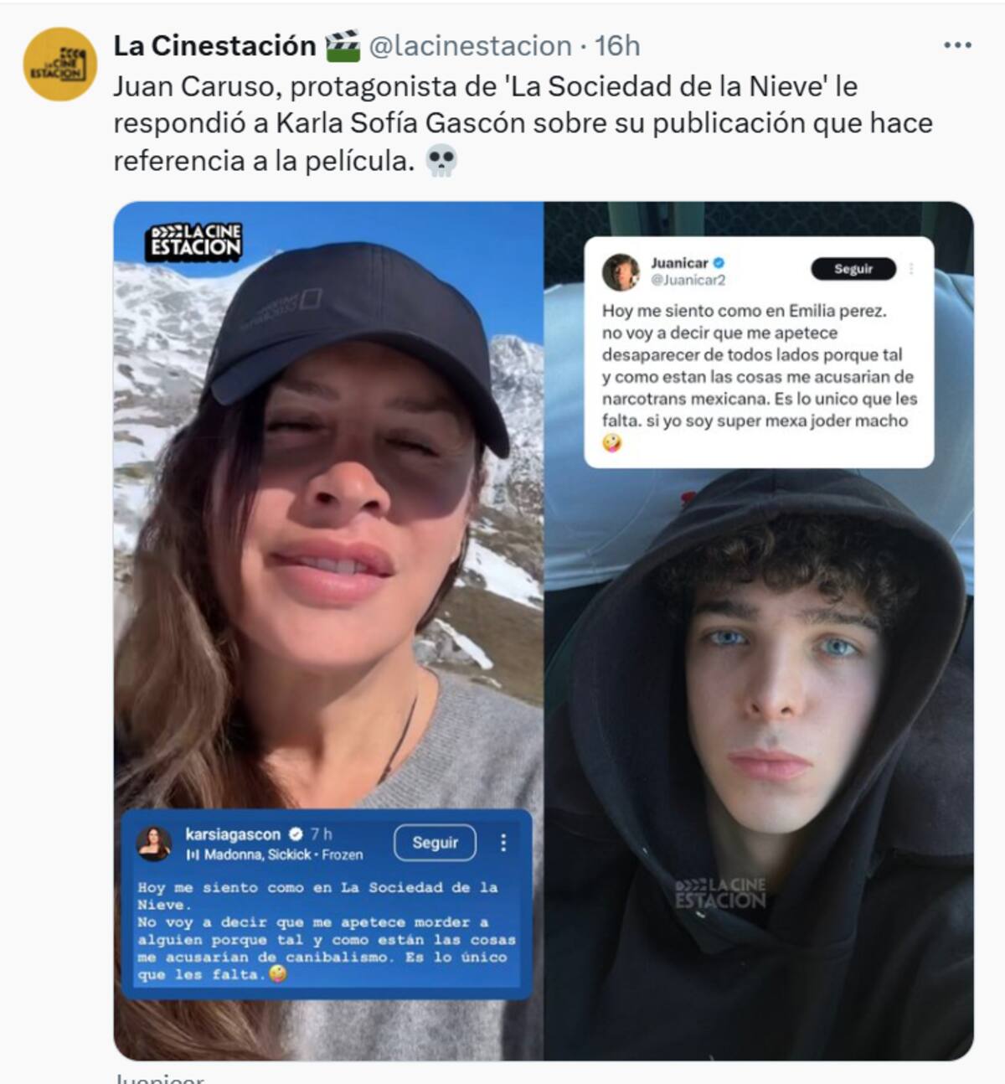Open the tweet's three-dot more options menu

pyautogui.click(x=957, y=45)
